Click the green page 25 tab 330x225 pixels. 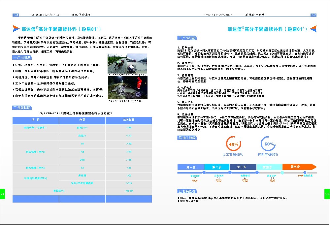pos(327,194)
